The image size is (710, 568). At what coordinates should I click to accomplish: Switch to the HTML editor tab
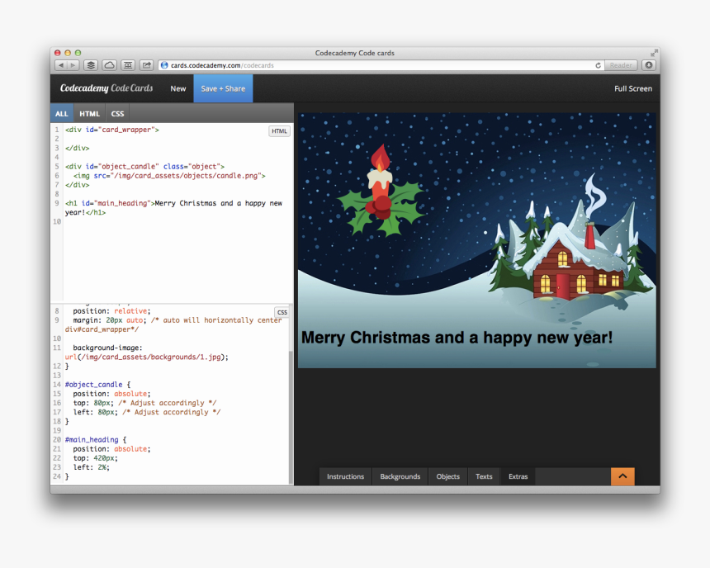pyautogui.click(x=89, y=113)
